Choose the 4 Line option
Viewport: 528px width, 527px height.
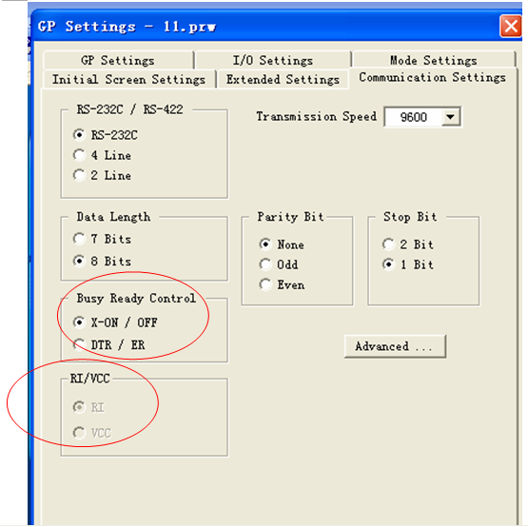point(102,155)
